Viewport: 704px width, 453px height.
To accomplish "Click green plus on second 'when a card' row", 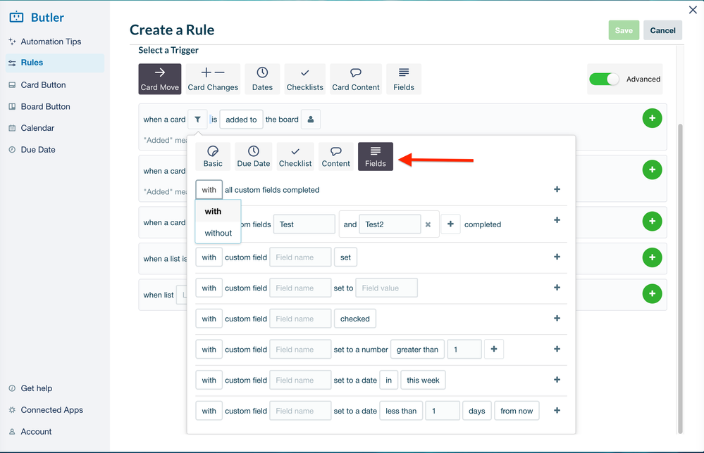I will coord(652,170).
